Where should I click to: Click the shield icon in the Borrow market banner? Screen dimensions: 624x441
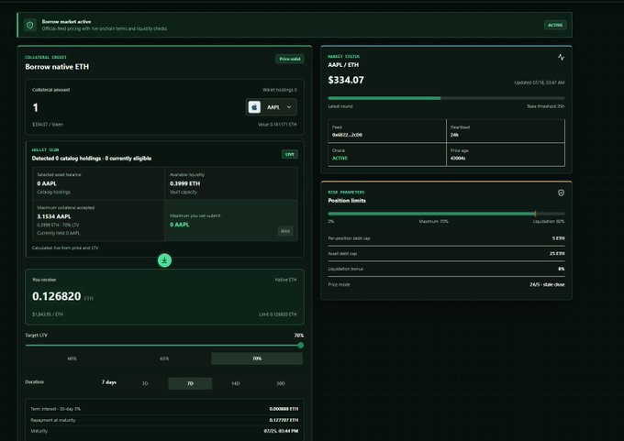30,25
